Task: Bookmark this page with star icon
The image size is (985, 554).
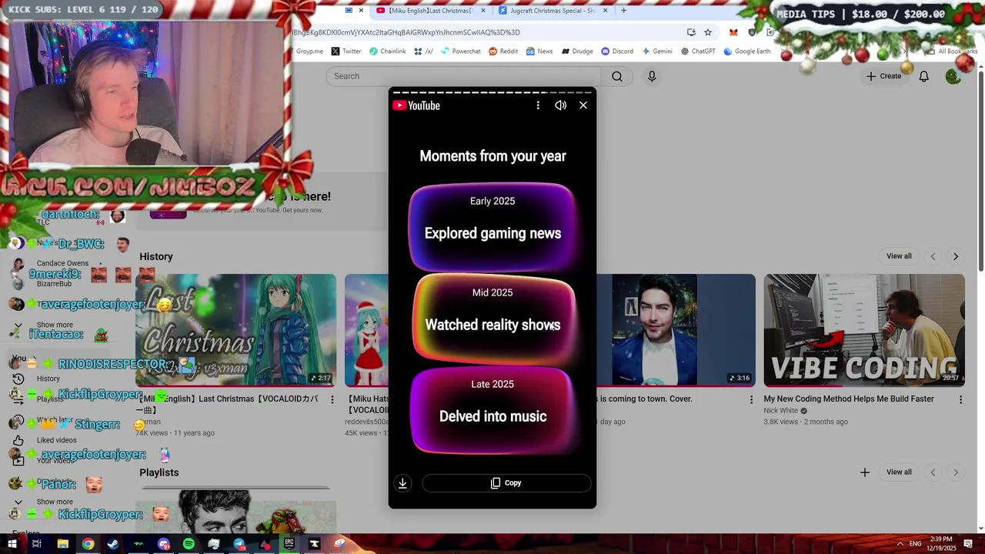Action: (x=708, y=32)
